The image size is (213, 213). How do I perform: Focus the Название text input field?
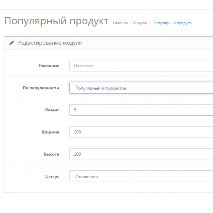[141, 66]
